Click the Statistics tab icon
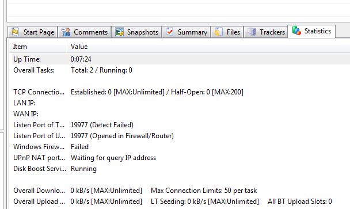This screenshot has height=209, width=350. [296, 31]
